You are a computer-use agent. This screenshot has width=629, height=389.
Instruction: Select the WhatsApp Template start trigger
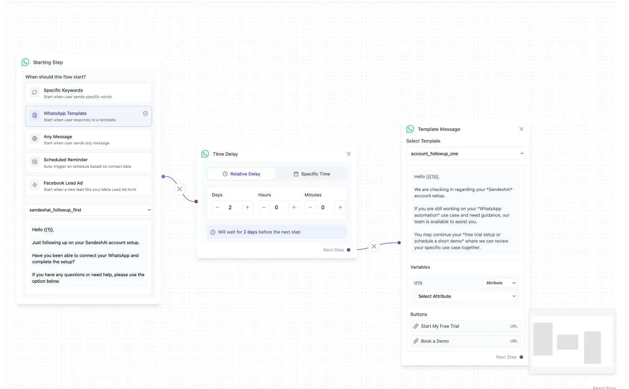coord(88,116)
